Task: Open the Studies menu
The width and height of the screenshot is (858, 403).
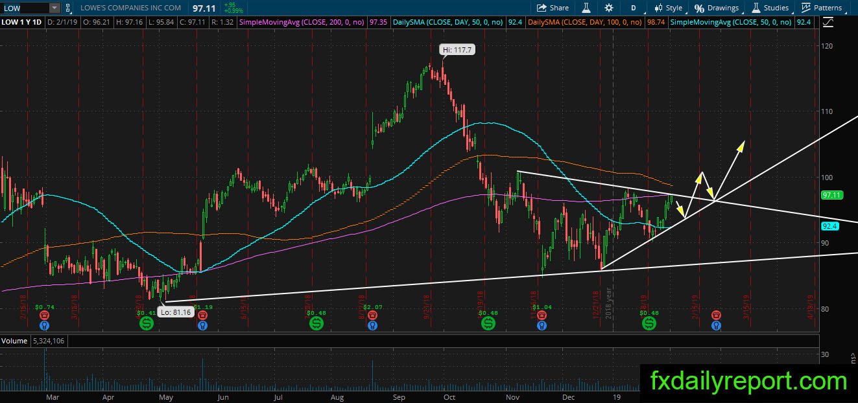Action: pos(770,8)
